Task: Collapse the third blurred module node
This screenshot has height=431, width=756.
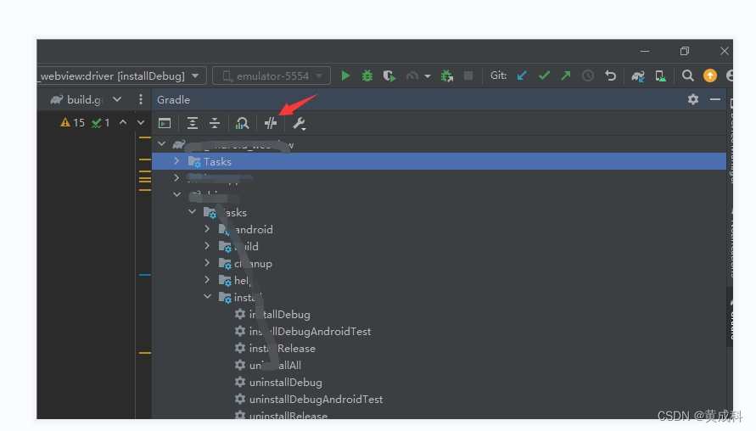Action: coord(177,195)
